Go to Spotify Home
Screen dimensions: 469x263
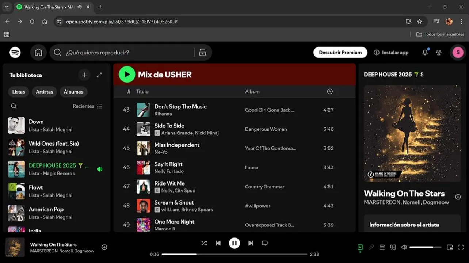point(38,53)
